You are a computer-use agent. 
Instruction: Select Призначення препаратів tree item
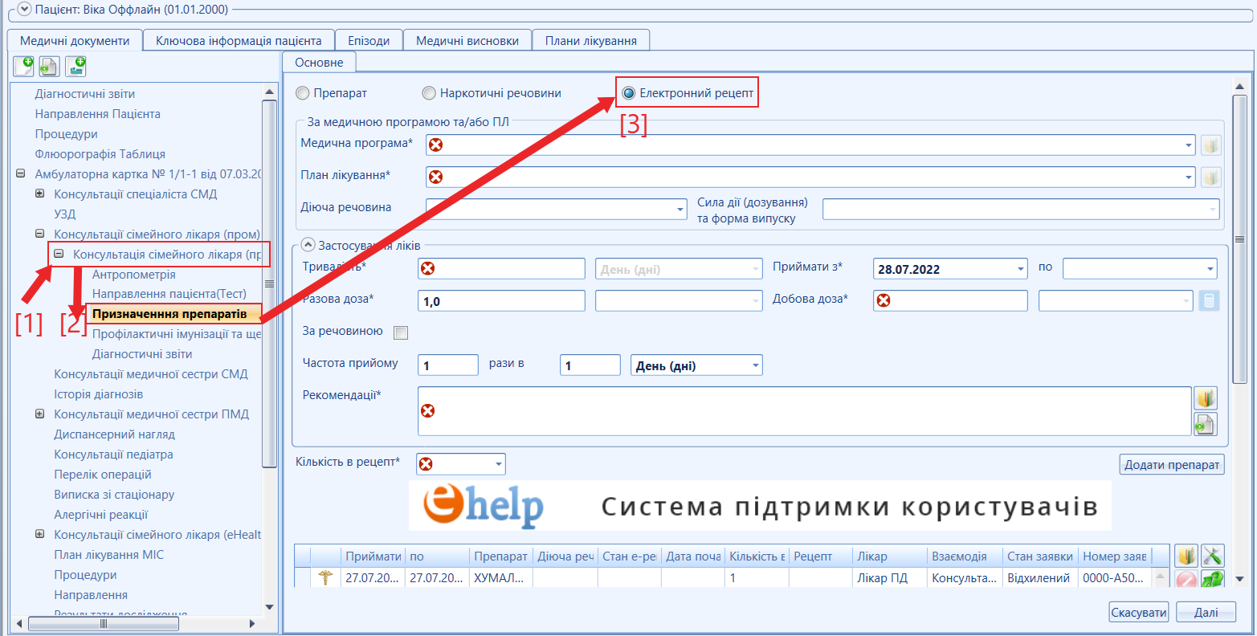click(169, 314)
